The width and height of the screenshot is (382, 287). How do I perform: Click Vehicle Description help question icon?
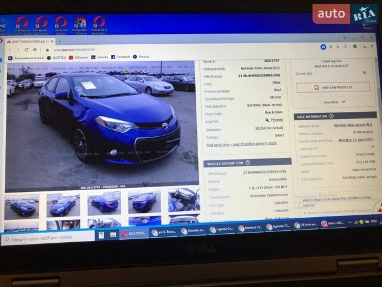248,163
